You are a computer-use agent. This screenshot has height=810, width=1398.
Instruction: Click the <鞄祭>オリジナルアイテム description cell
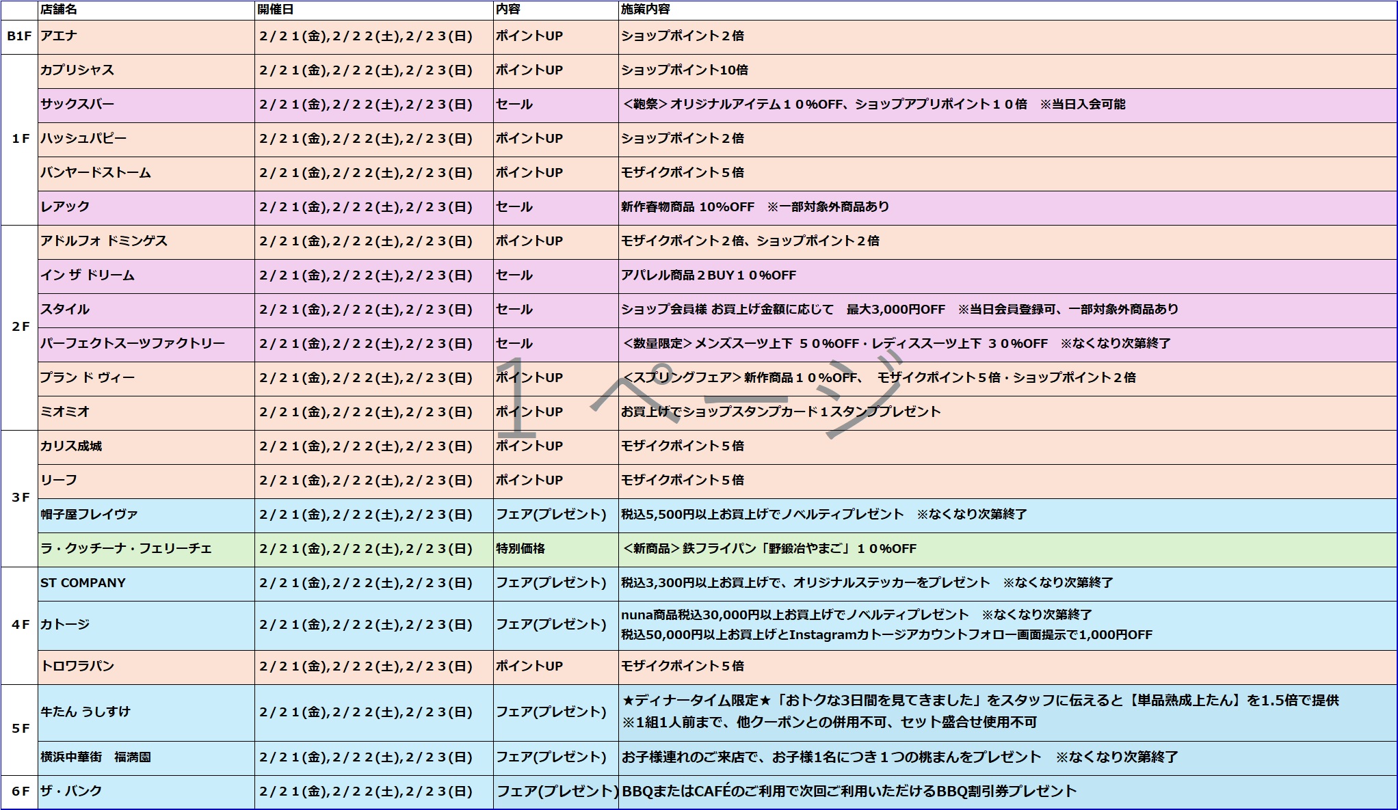[1007, 105]
